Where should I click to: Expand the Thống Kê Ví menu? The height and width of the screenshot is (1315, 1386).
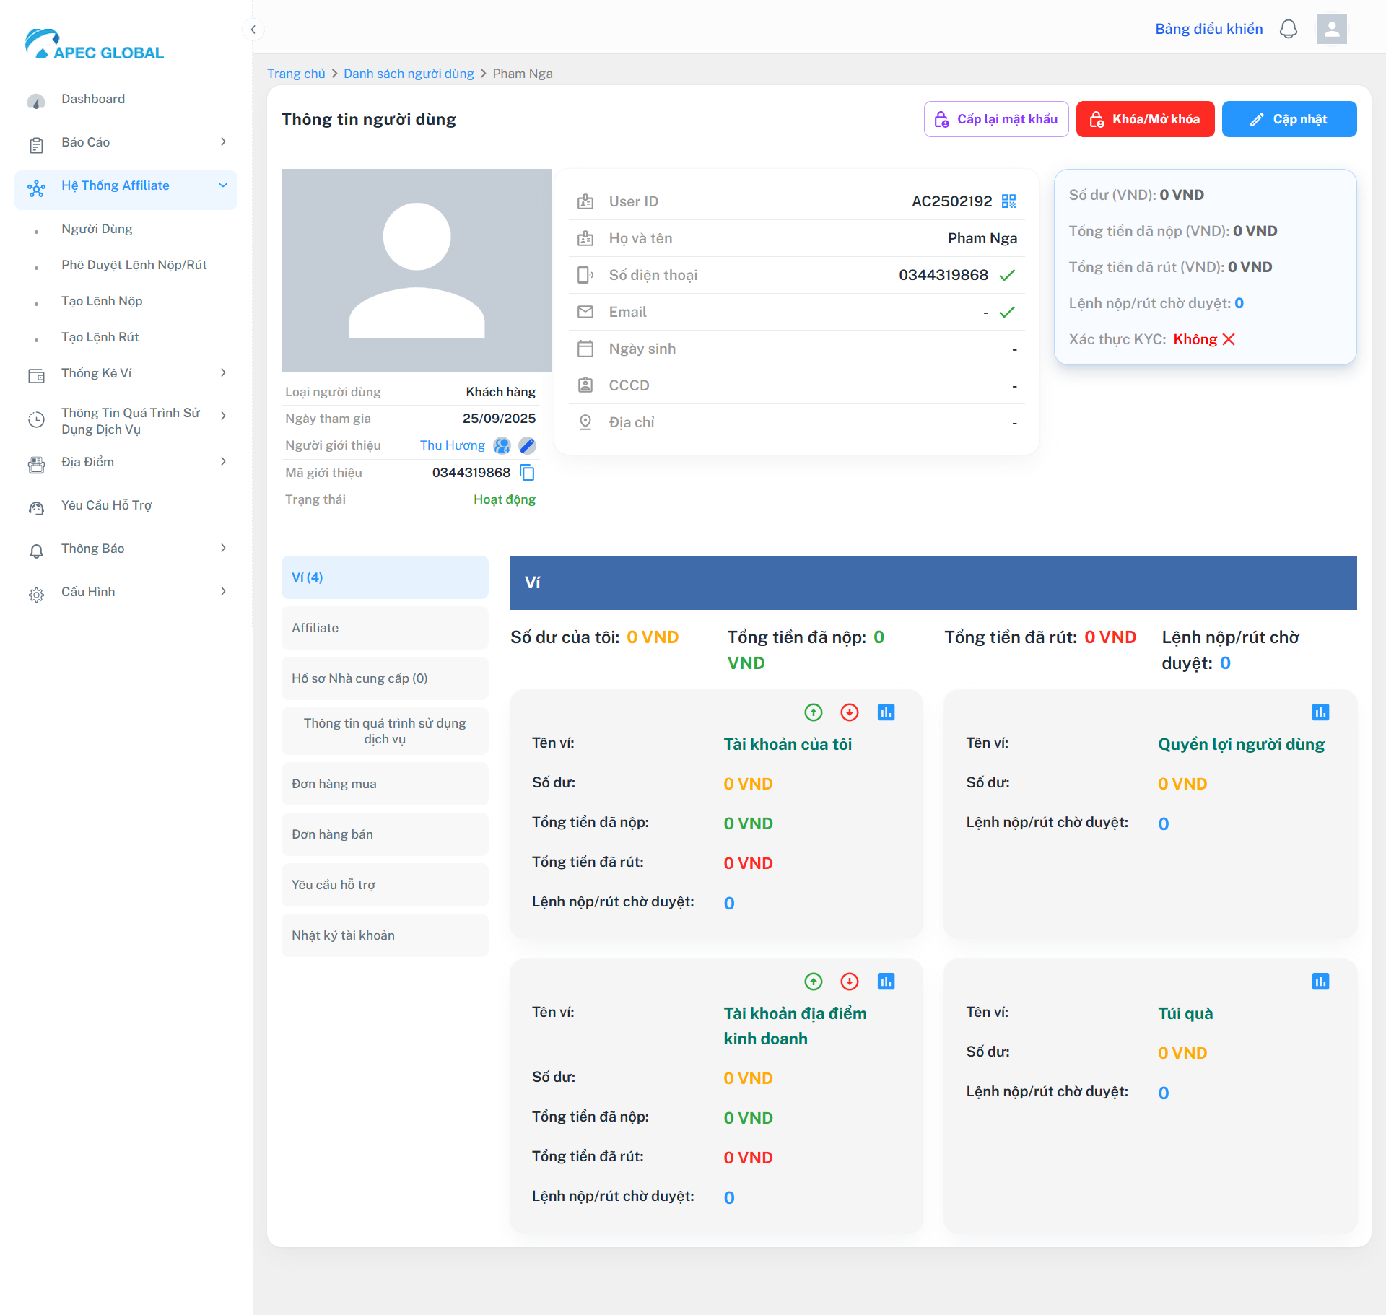pyautogui.click(x=223, y=373)
